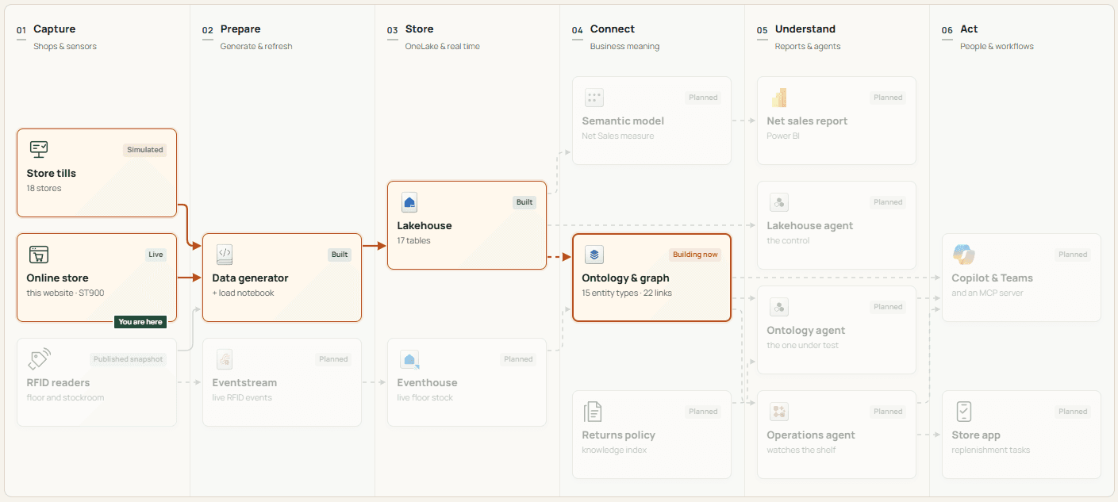1118x502 pixels.
Task: Click 'live floor stock' text
Action: (425, 397)
